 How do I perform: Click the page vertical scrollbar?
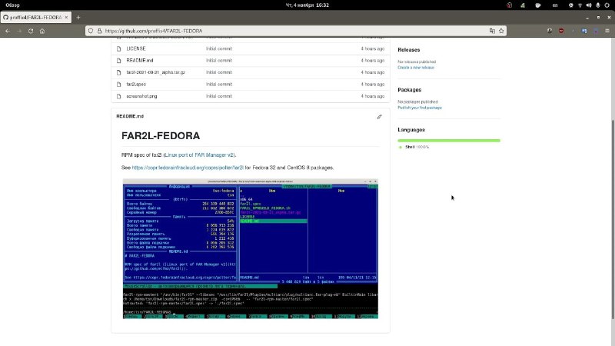[x=613, y=219]
